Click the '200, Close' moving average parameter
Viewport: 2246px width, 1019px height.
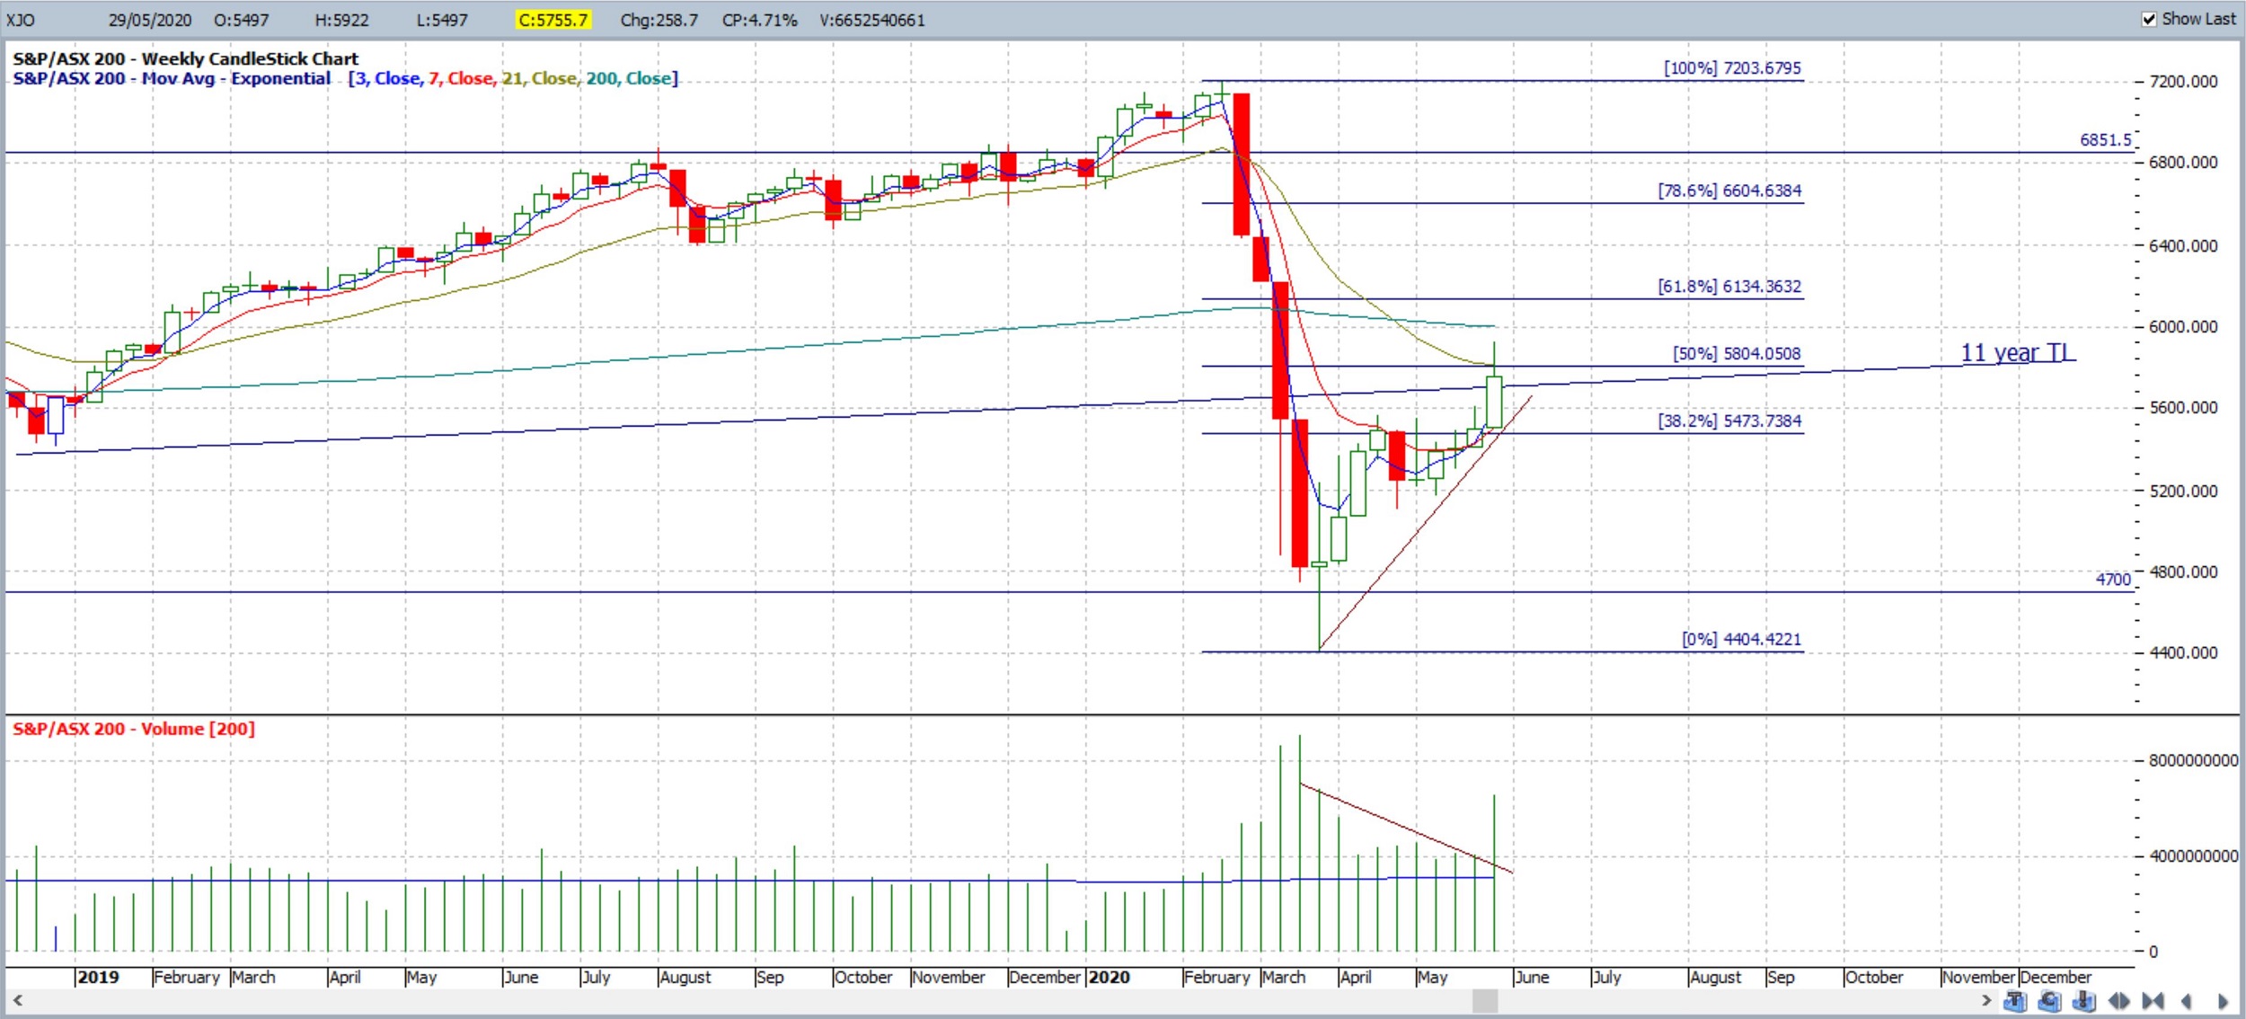coord(629,78)
